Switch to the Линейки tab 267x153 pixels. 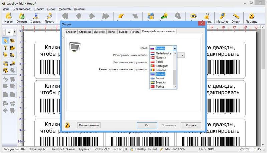pyautogui.click(x=99, y=32)
